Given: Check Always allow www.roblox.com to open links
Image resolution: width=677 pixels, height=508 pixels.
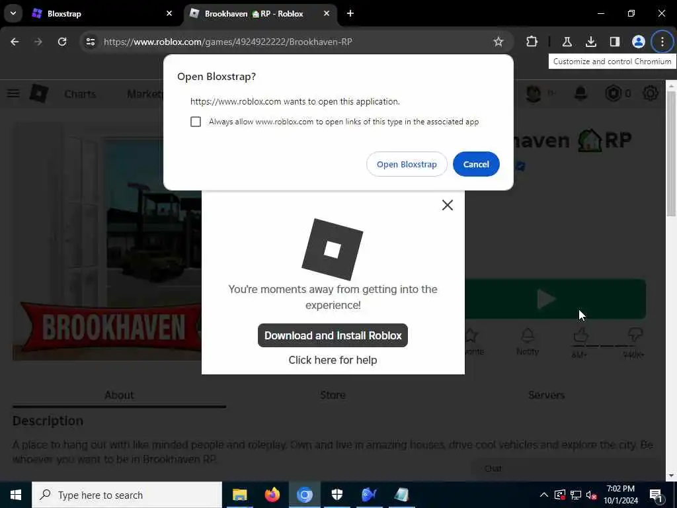Looking at the screenshot, I should [x=196, y=122].
